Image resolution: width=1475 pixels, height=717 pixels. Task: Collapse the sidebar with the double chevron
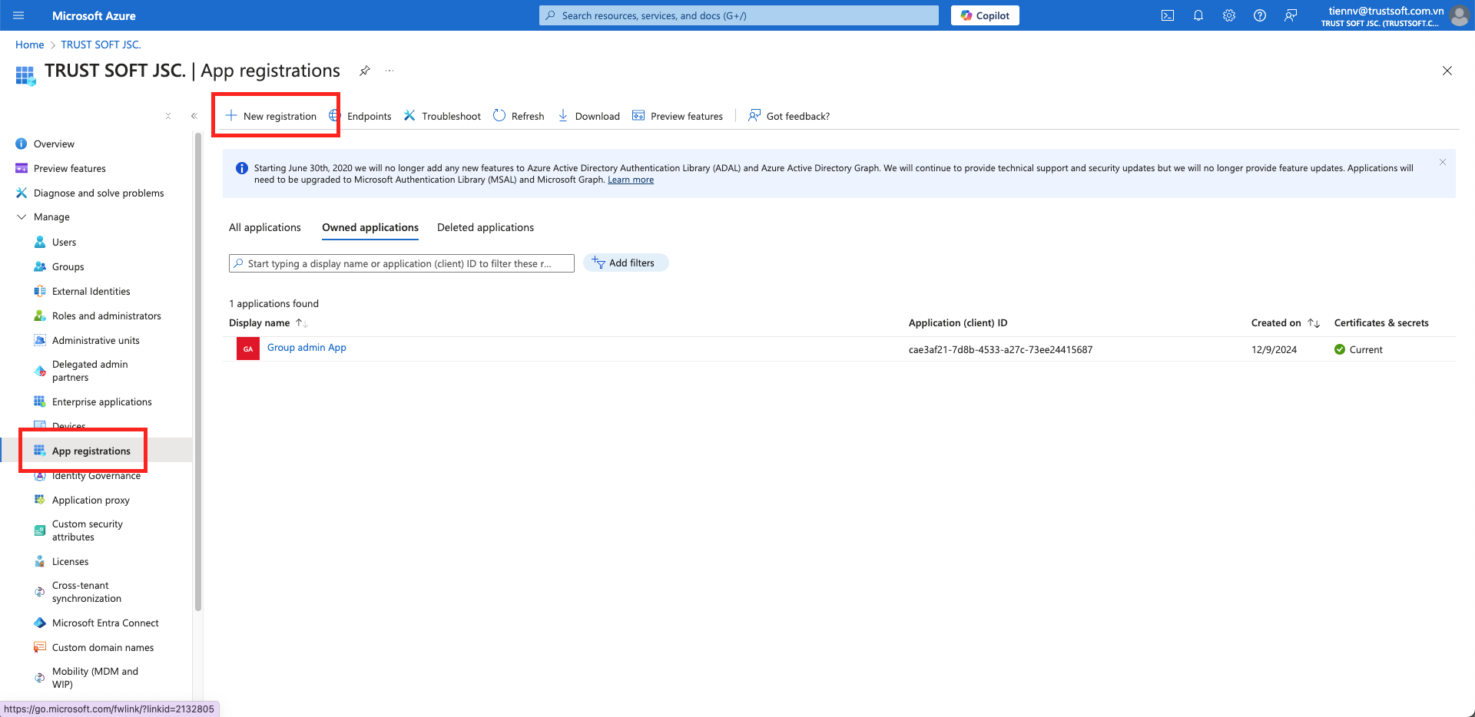(x=194, y=116)
